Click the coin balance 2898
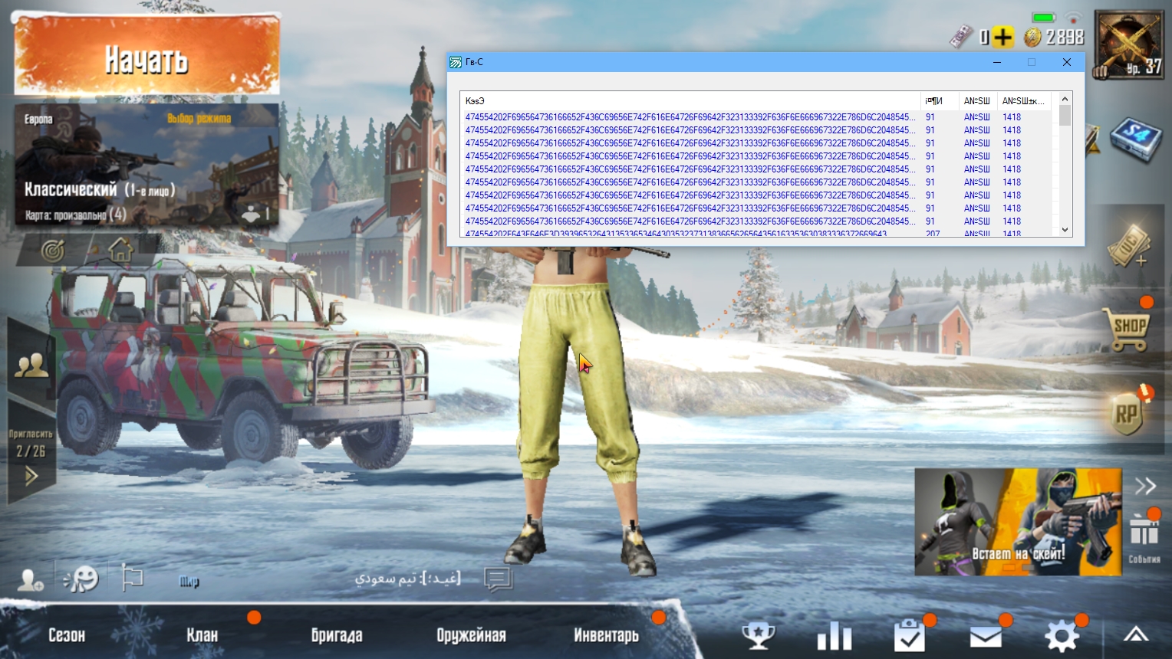This screenshot has width=1172, height=659. pyautogui.click(x=1056, y=37)
